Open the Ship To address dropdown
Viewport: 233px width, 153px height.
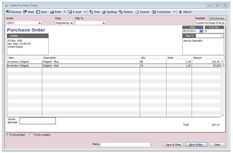pos(222,36)
